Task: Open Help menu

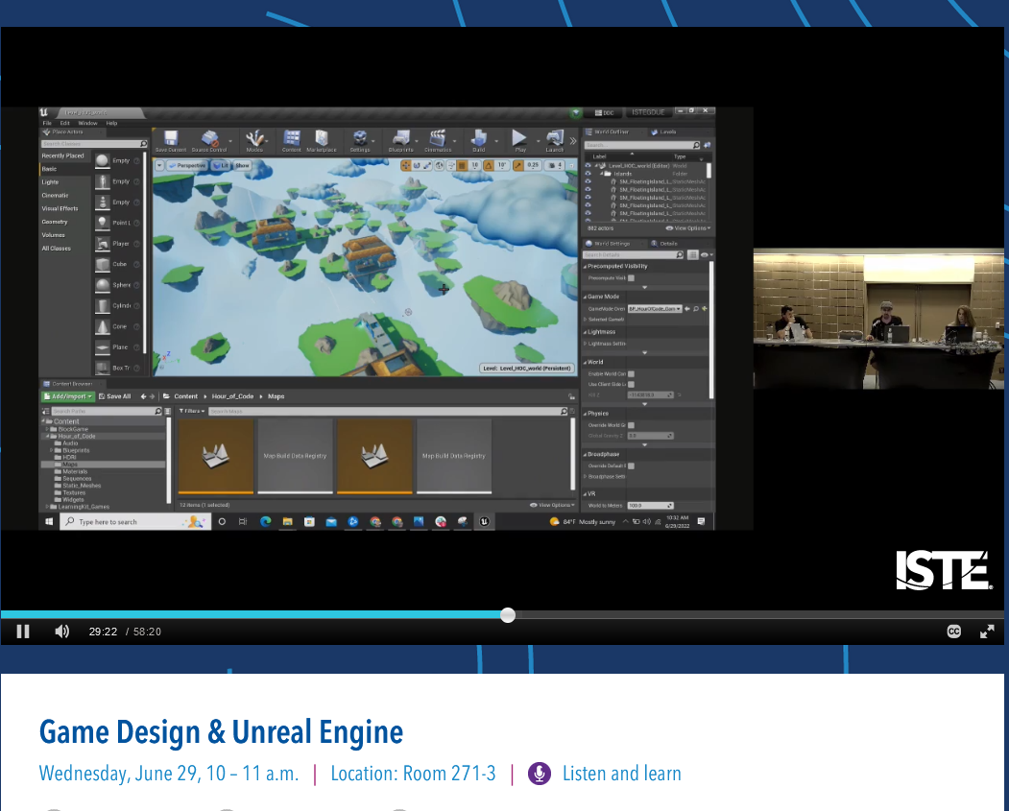Action: (x=111, y=123)
